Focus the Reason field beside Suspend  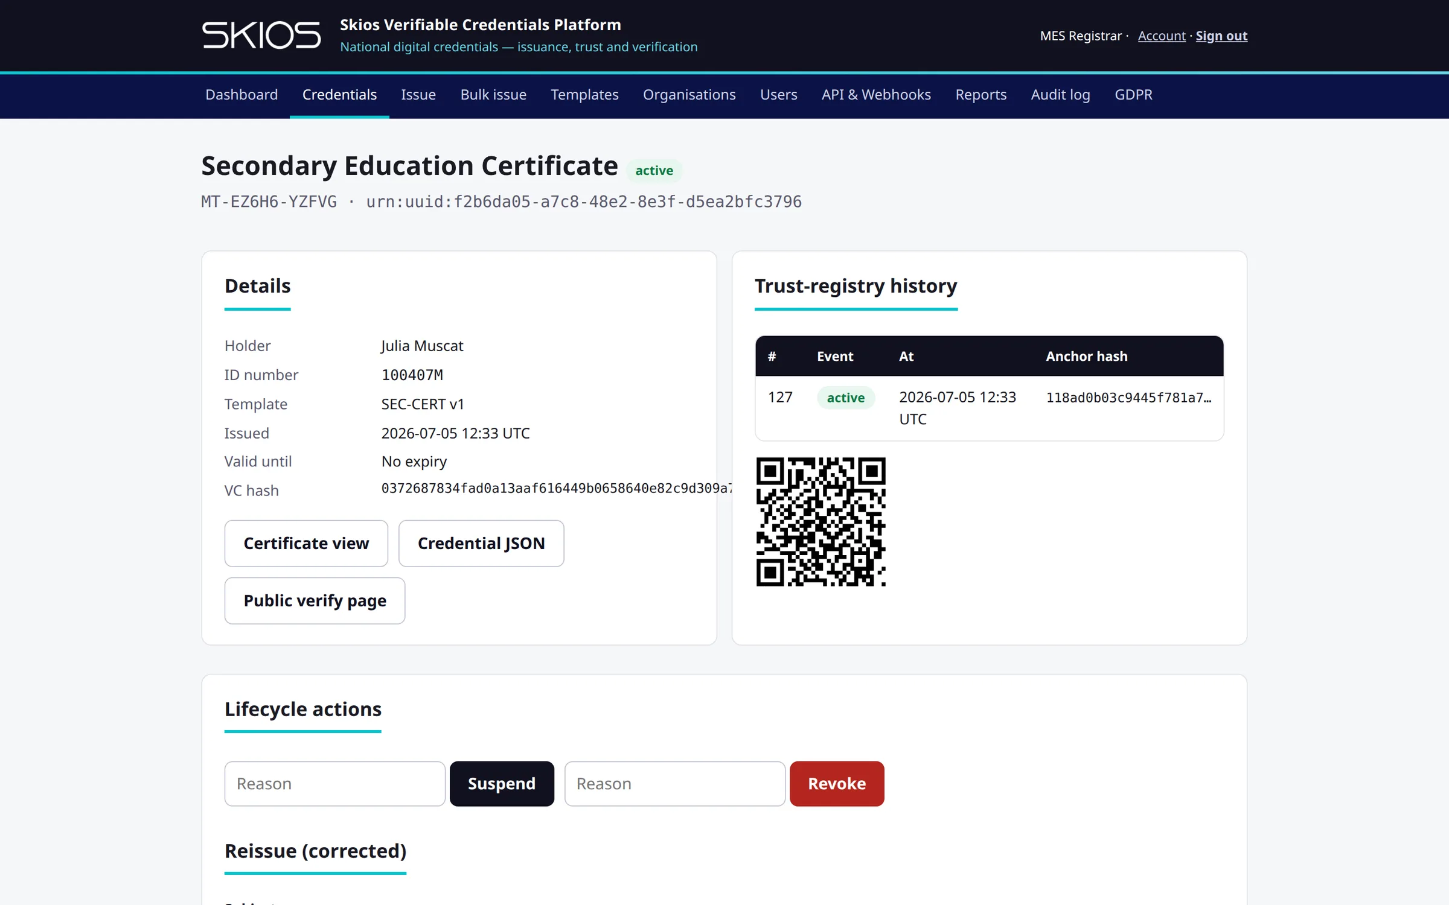pos(335,784)
